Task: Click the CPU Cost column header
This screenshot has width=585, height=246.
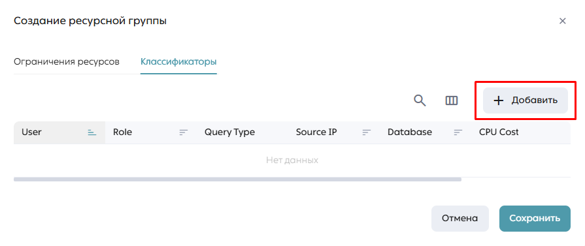Action: pyautogui.click(x=499, y=132)
